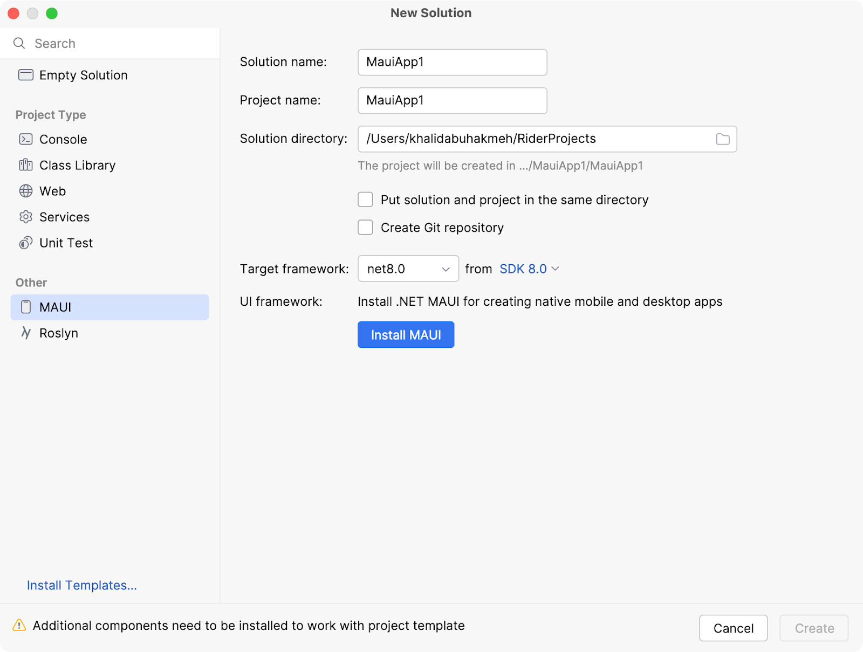This screenshot has width=863, height=652.
Task: Open the Install Templates link
Action: 81,585
